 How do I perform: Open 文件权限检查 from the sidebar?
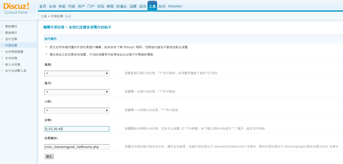point(14,51)
